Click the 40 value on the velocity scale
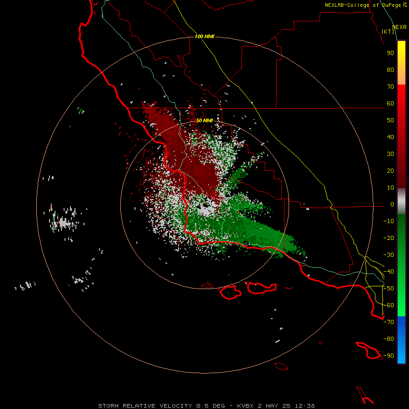Image resolution: width=409 pixels, height=409 pixels. pyautogui.click(x=390, y=137)
